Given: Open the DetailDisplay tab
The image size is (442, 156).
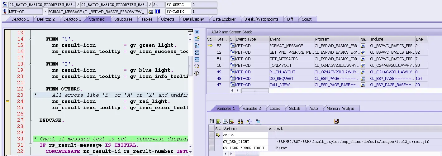Looking at the screenshot, I should (x=193, y=19).
